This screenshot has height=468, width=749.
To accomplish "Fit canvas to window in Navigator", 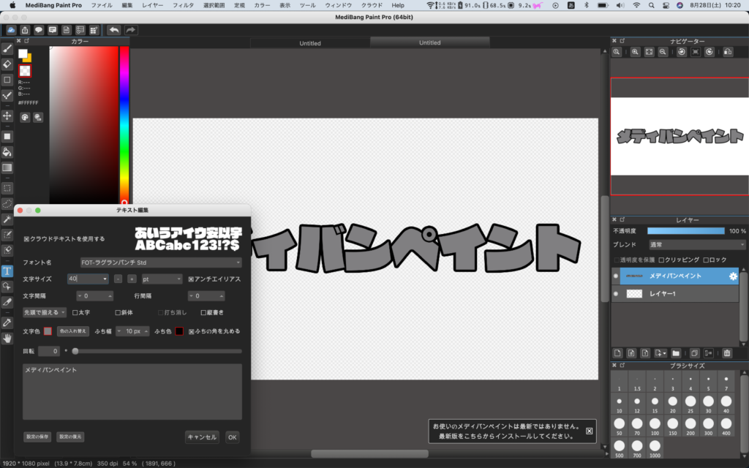I will (x=649, y=52).
